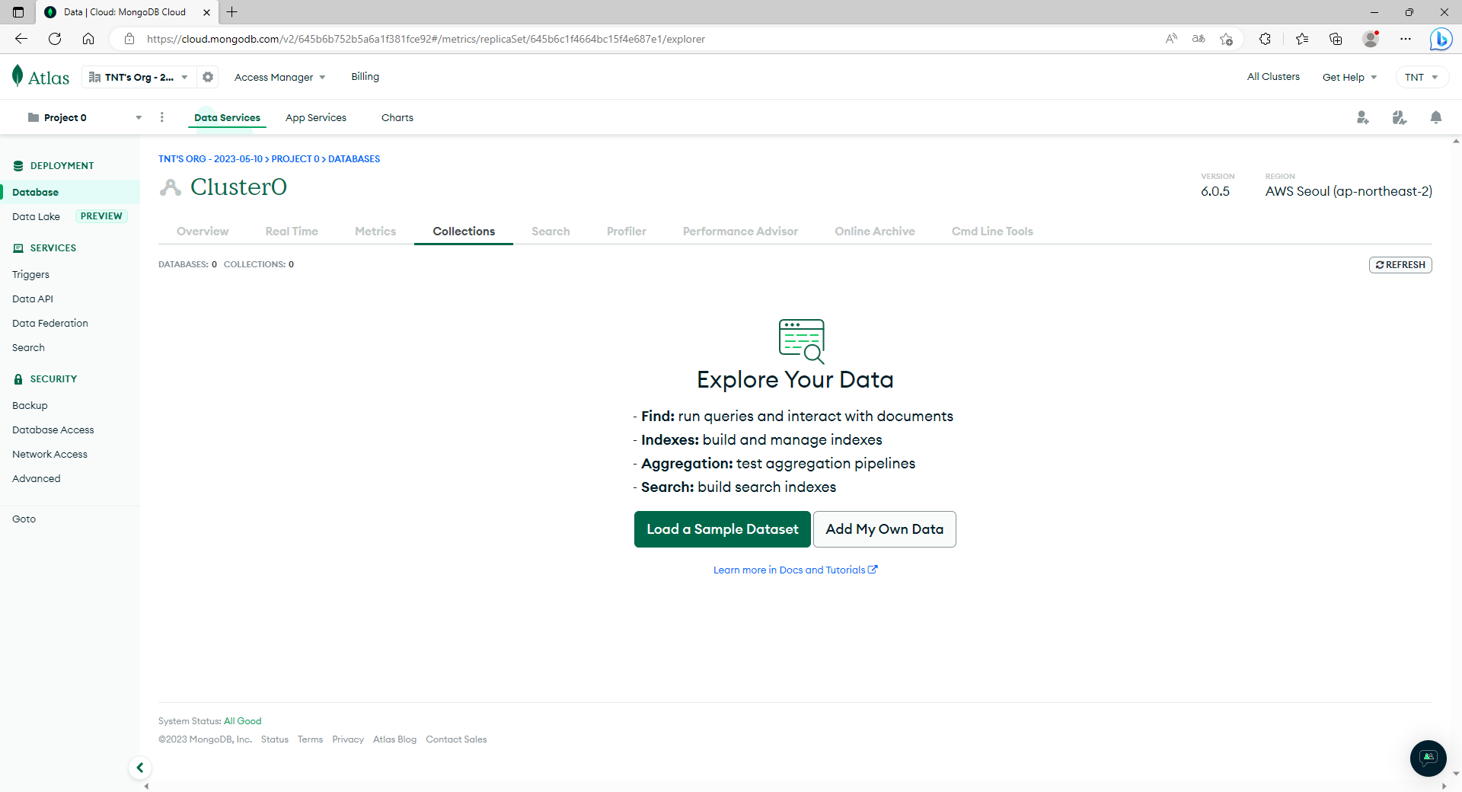Go to browser home page
Screen dimensions: 1462x792
[88, 39]
